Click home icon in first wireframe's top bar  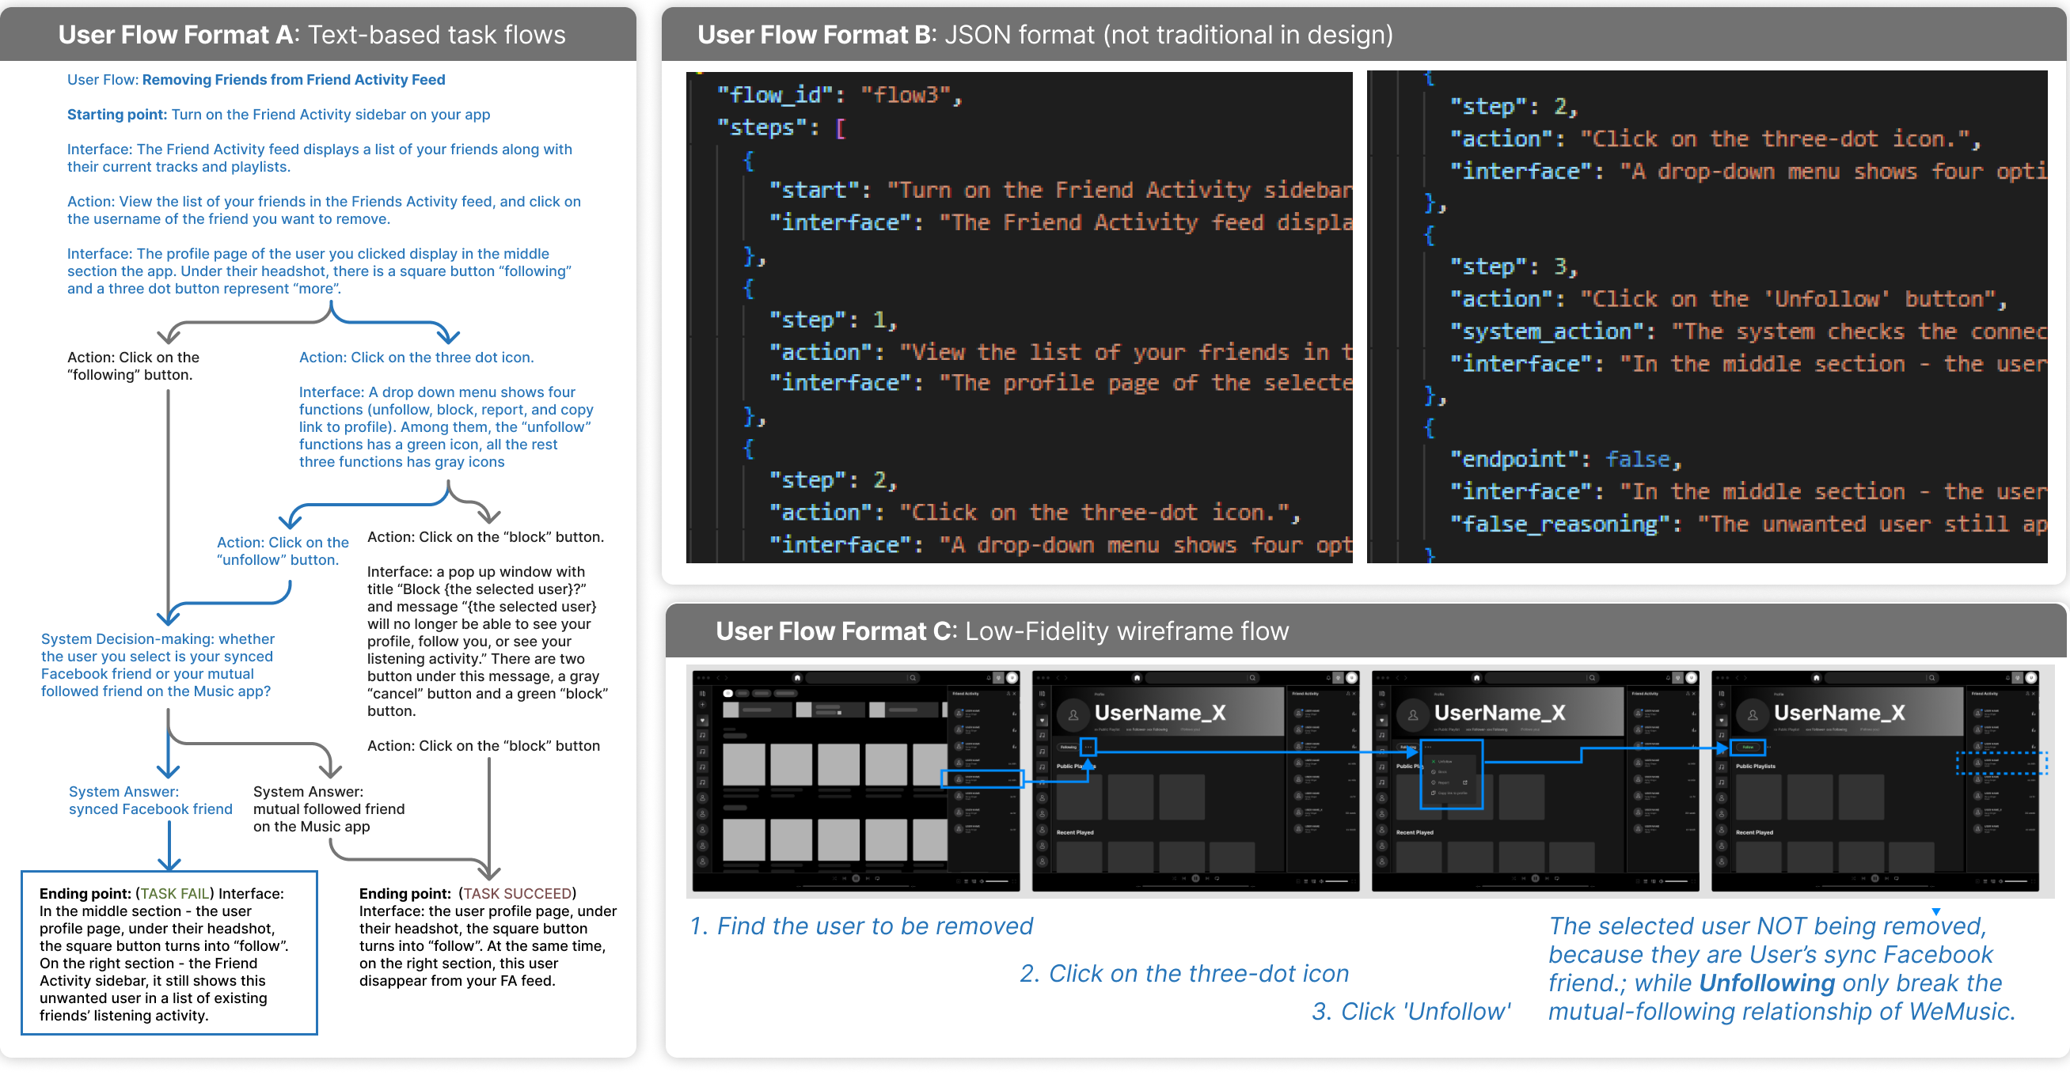(x=797, y=678)
